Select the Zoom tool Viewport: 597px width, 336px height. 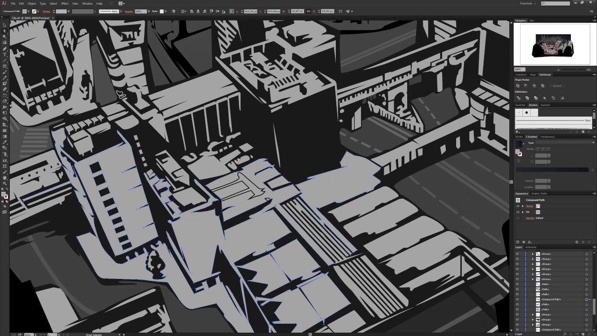tap(5, 182)
